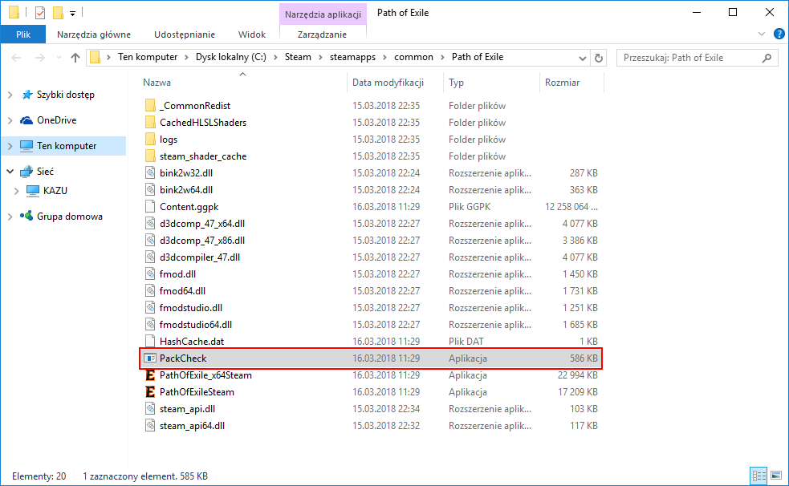
Task: Select steam_api.dll file icon
Action: coord(150,408)
